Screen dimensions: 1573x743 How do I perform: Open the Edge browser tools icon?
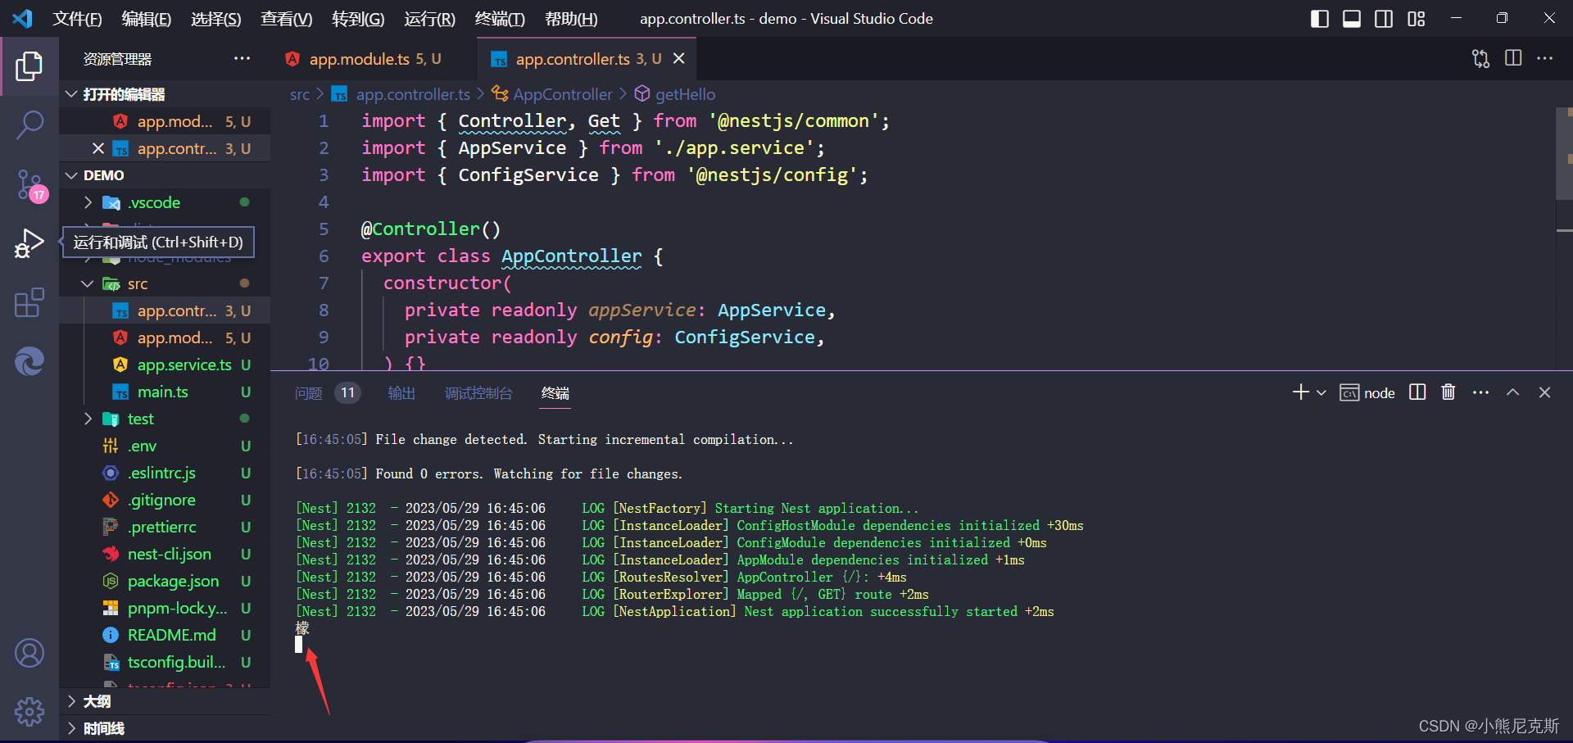click(29, 361)
